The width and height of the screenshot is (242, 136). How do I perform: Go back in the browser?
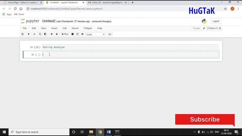pyautogui.click(x=4, y=9)
